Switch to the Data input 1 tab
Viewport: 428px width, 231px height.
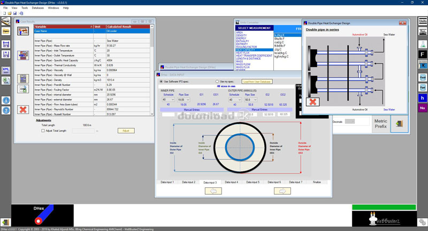(167, 182)
